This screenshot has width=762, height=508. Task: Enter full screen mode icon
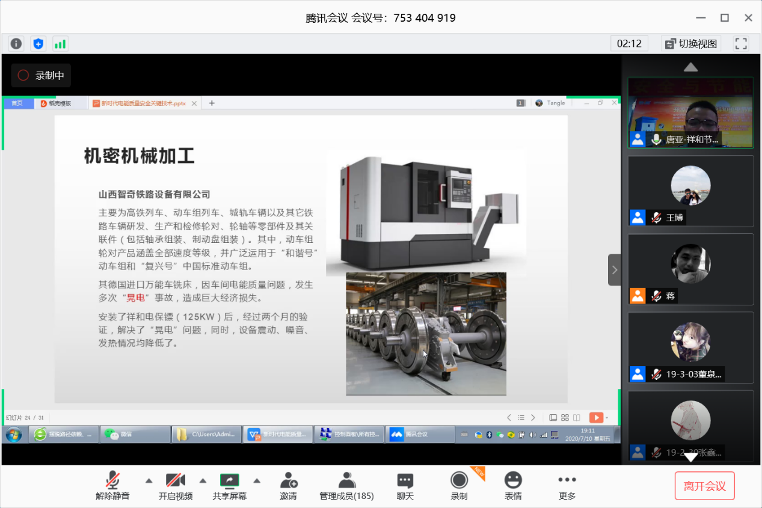pos(741,43)
